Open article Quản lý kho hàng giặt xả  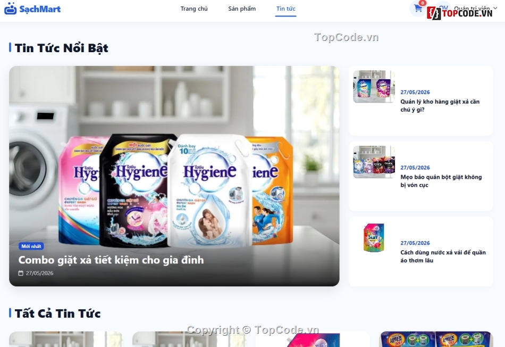(440, 106)
